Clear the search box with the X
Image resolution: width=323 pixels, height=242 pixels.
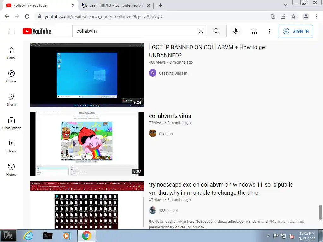(201, 31)
